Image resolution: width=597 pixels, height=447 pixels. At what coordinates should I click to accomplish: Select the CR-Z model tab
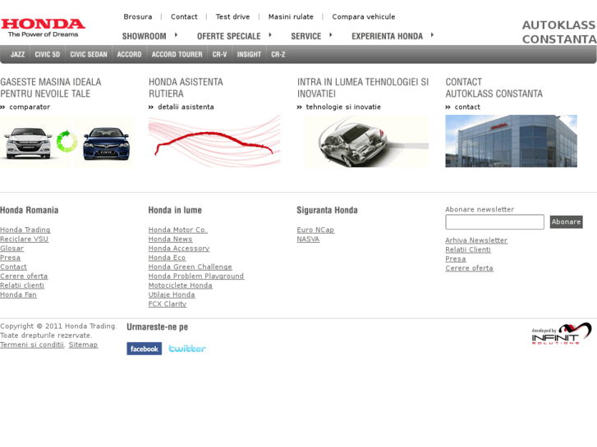point(278,54)
